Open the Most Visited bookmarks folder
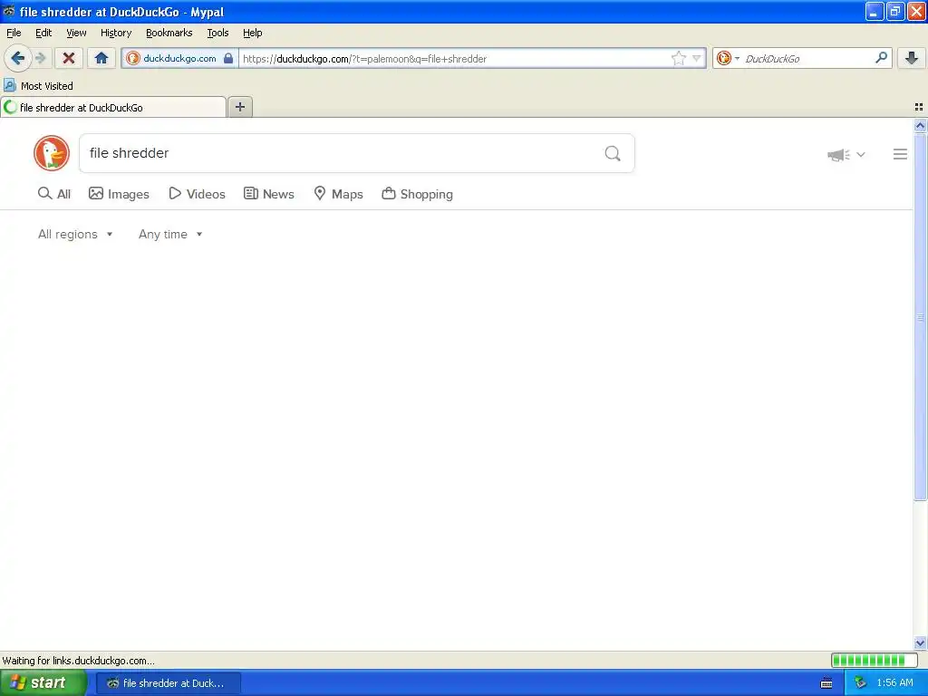This screenshot has width=928, height=696. click(38, 86)
